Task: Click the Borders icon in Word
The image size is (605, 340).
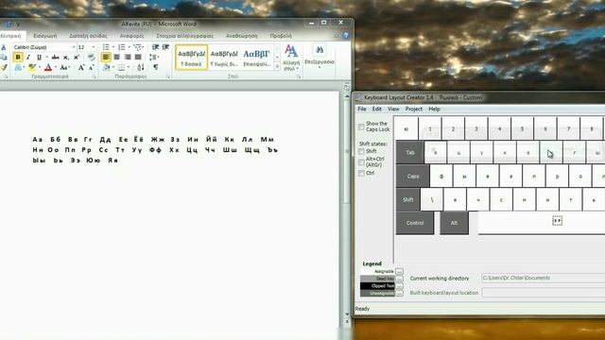Action: coord(122,67)
